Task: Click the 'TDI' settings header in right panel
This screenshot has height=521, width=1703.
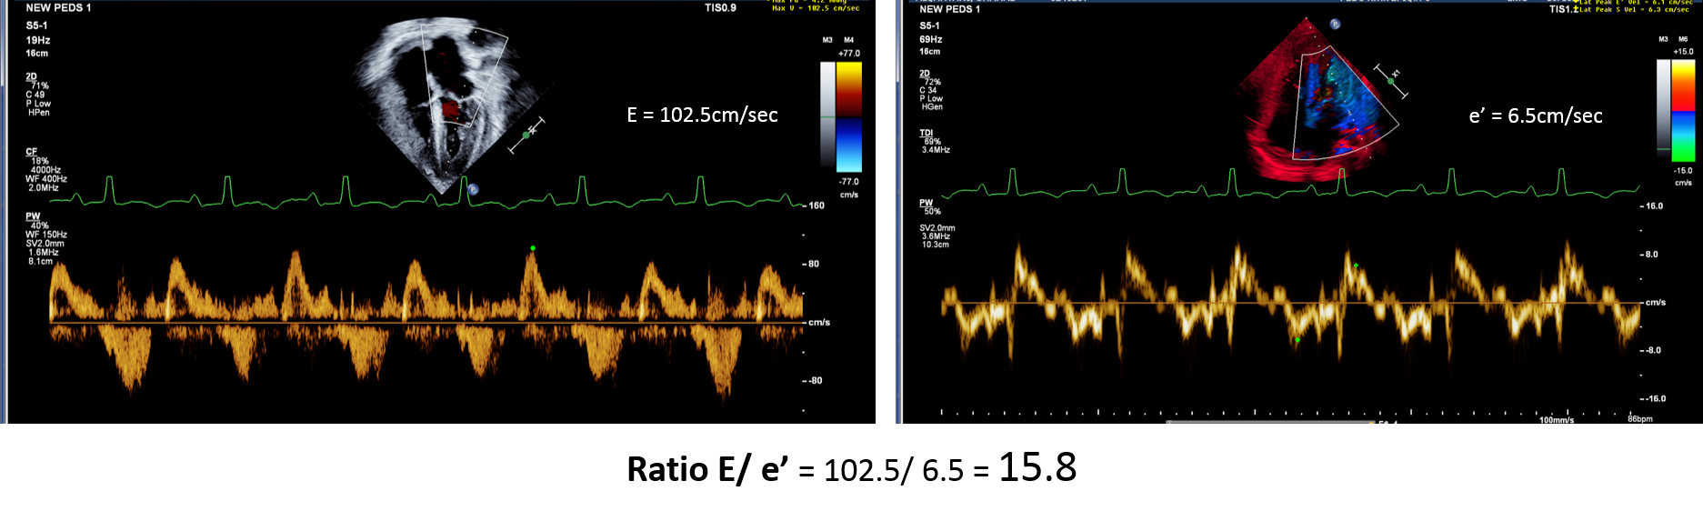Action: pyautogui.click(x=926, y=133)
